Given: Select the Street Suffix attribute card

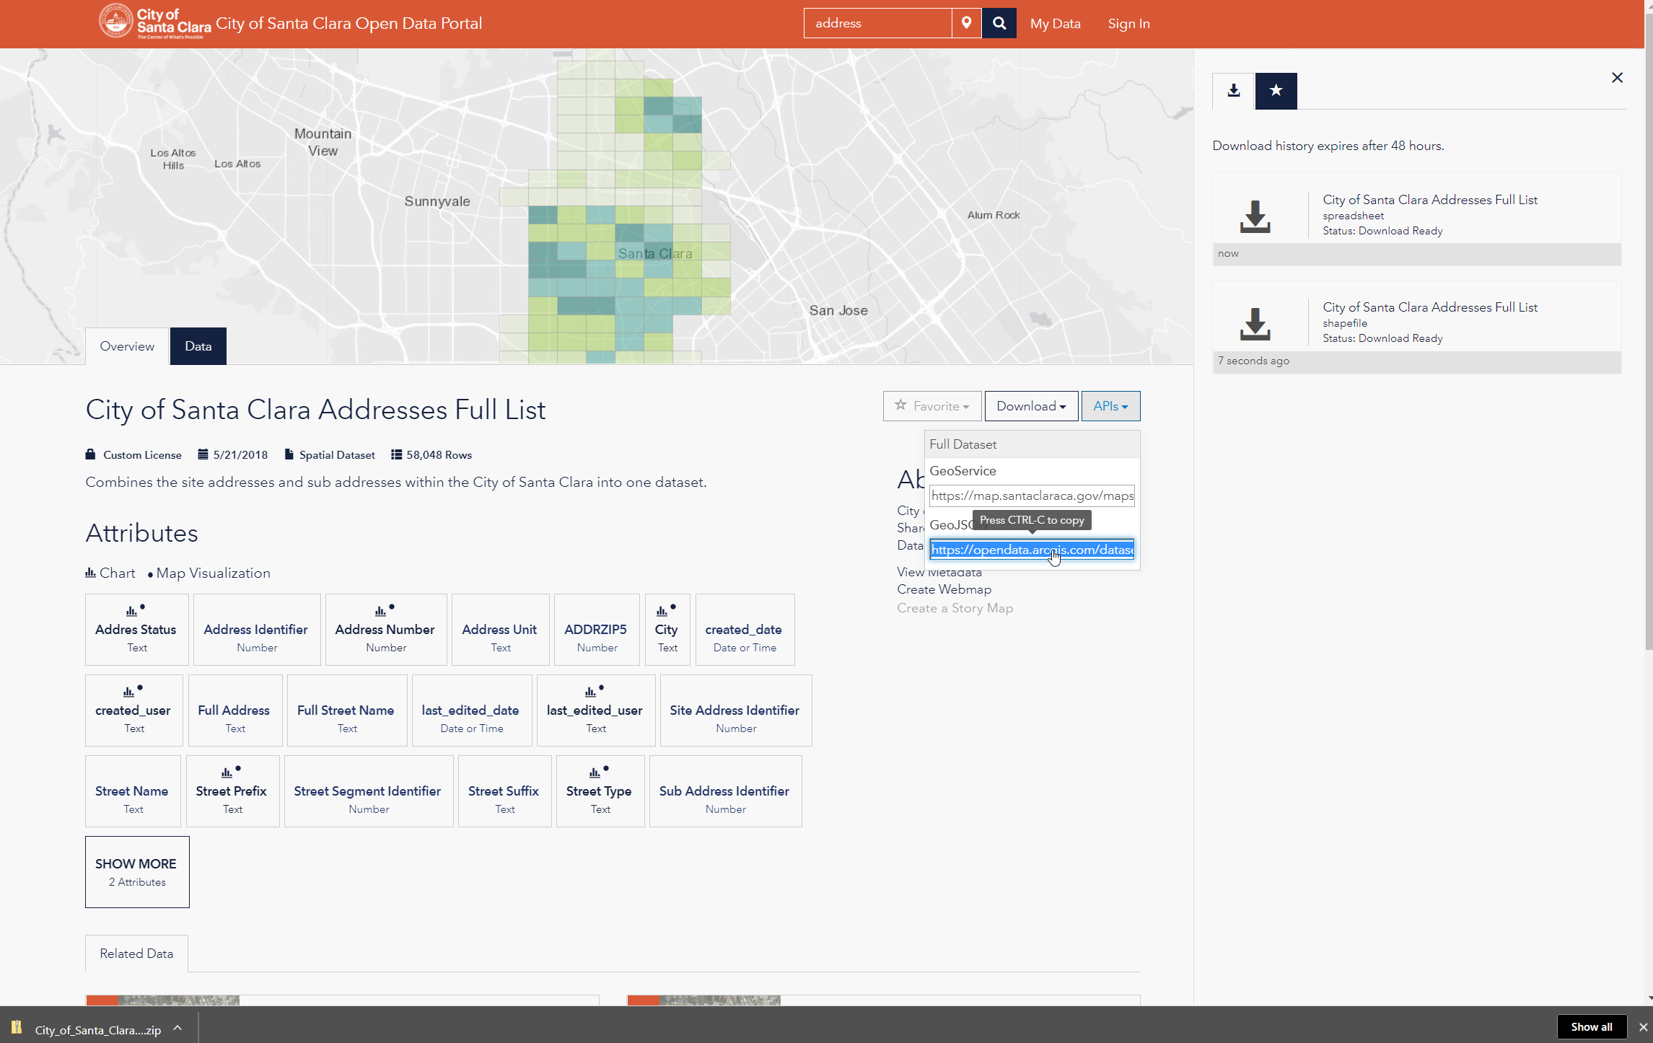Looking at the screenshot, I should pyautogui.click(x=504, y=791).
